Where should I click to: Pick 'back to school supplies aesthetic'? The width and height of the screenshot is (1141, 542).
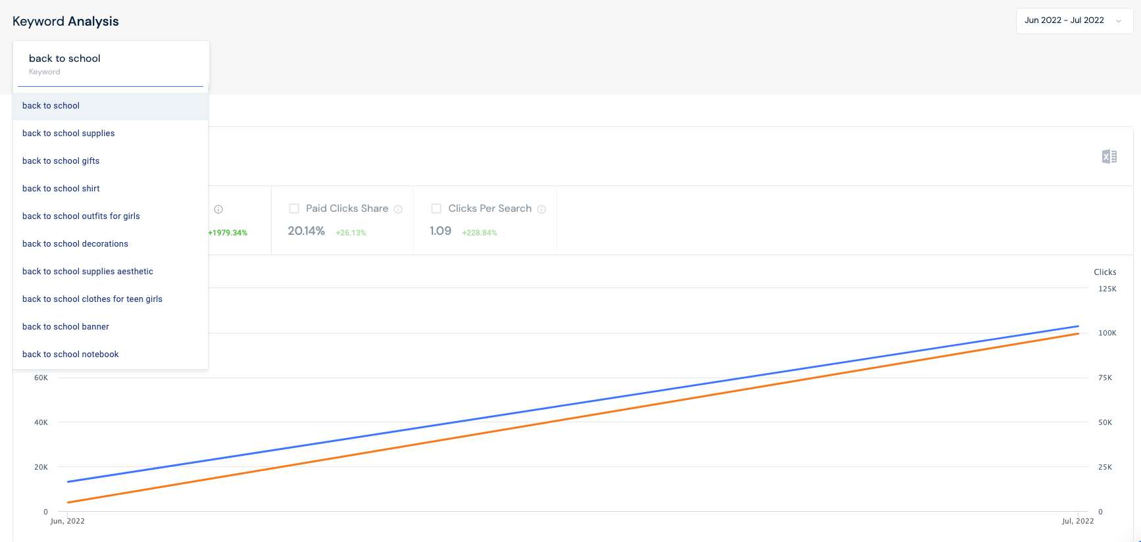click(88, 272)
